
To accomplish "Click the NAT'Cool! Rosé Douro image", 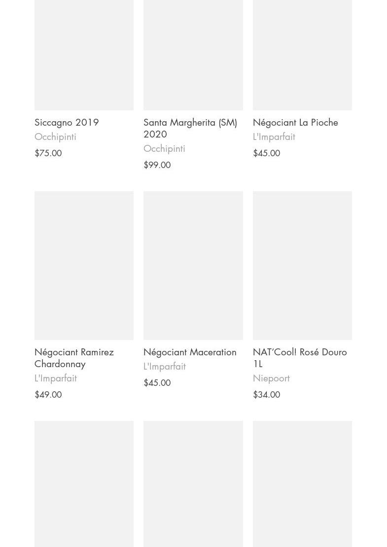I will click(302, 265).
